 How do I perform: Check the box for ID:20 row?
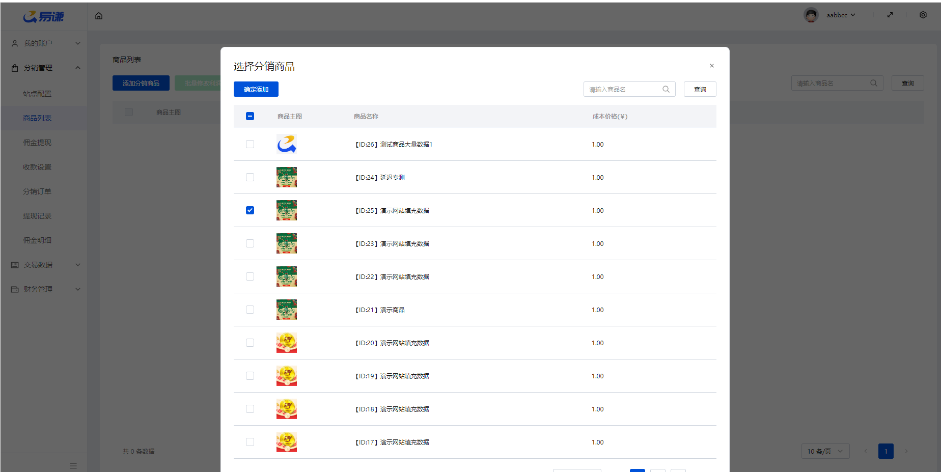tap(250, 343)
